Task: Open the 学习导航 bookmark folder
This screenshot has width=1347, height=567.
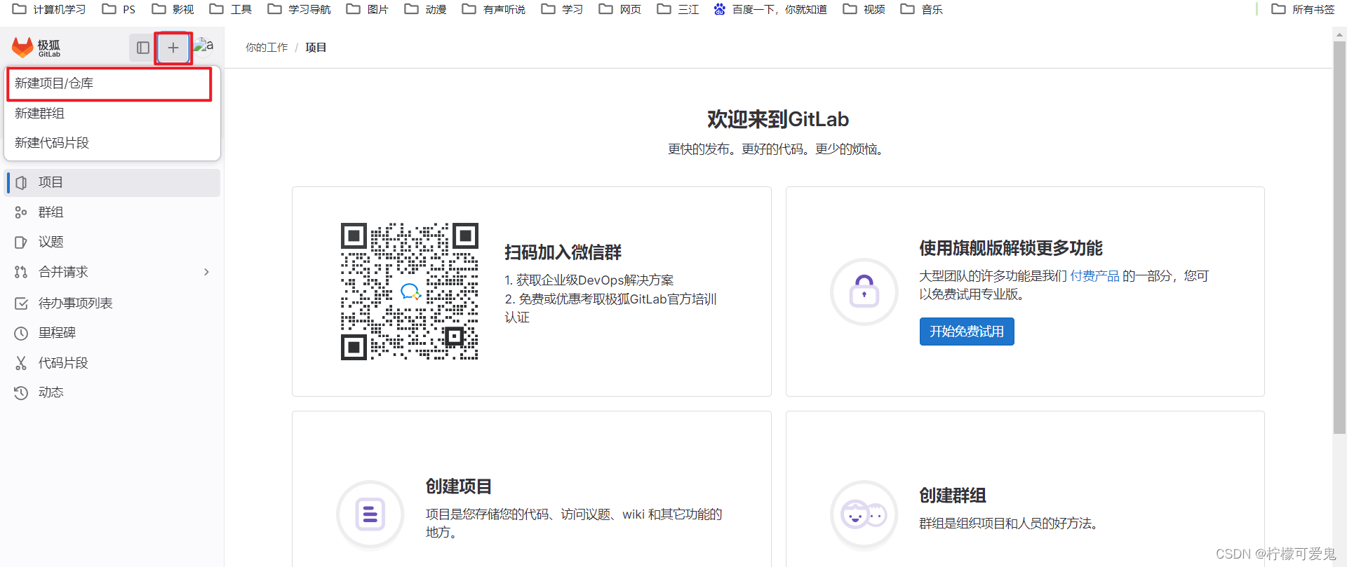Action: click(x=300, y=9)
